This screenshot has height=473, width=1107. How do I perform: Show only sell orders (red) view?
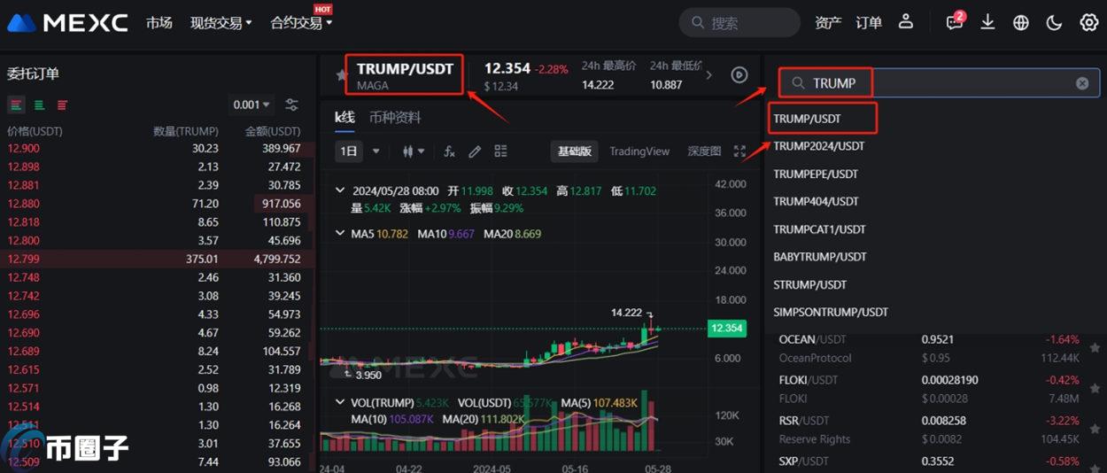(62, 105)
